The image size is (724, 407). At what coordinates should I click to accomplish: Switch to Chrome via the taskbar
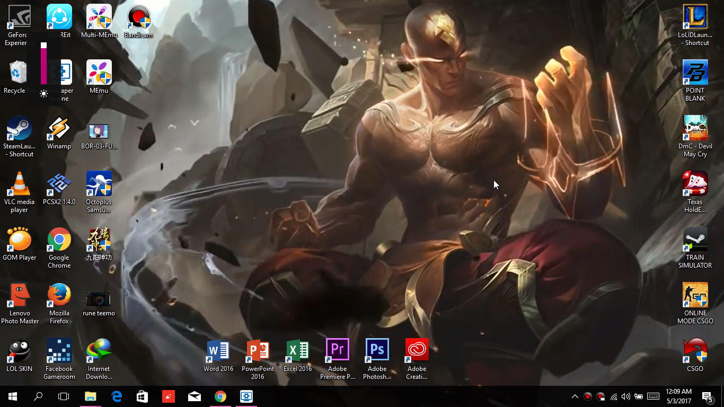pyautogui.click(x=220, y=396)
